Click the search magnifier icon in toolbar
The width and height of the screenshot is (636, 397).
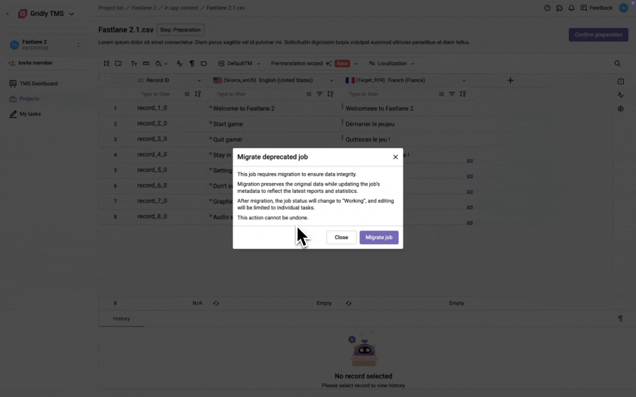(x=617, y=64)
